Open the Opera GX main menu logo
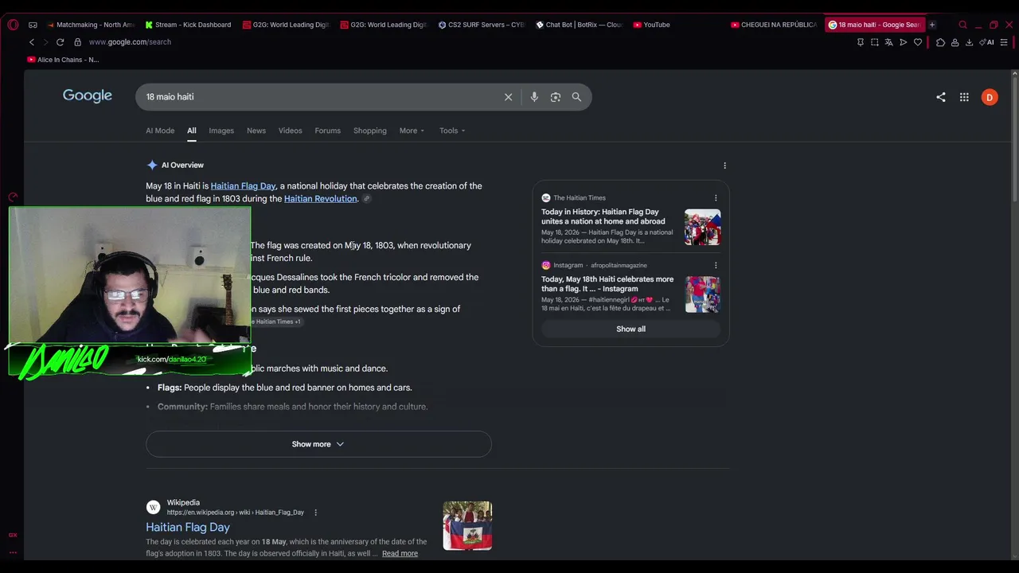Screen dimensions: 1019x573 click(x=13, y=25)
